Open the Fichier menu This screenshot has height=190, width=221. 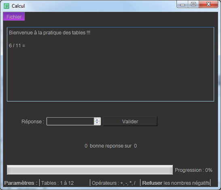(14, 17)
